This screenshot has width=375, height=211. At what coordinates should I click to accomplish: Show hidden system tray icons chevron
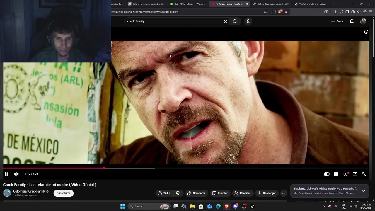323,206
